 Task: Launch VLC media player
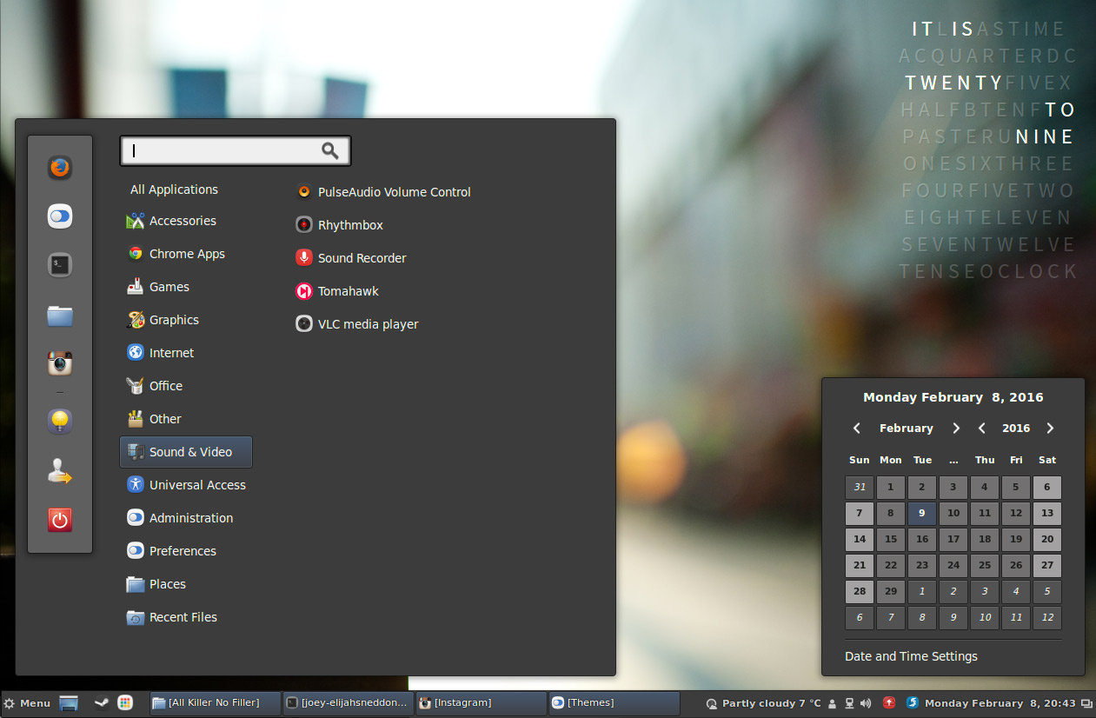pyautogui.click(x=366, y=323)
